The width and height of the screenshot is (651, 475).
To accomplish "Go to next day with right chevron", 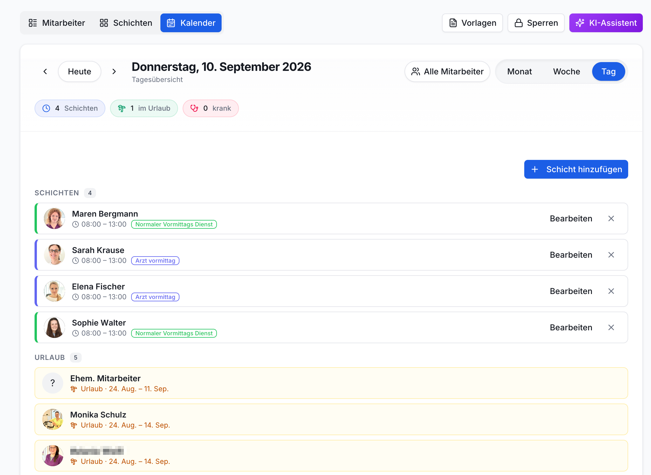I will click(114, 71).
